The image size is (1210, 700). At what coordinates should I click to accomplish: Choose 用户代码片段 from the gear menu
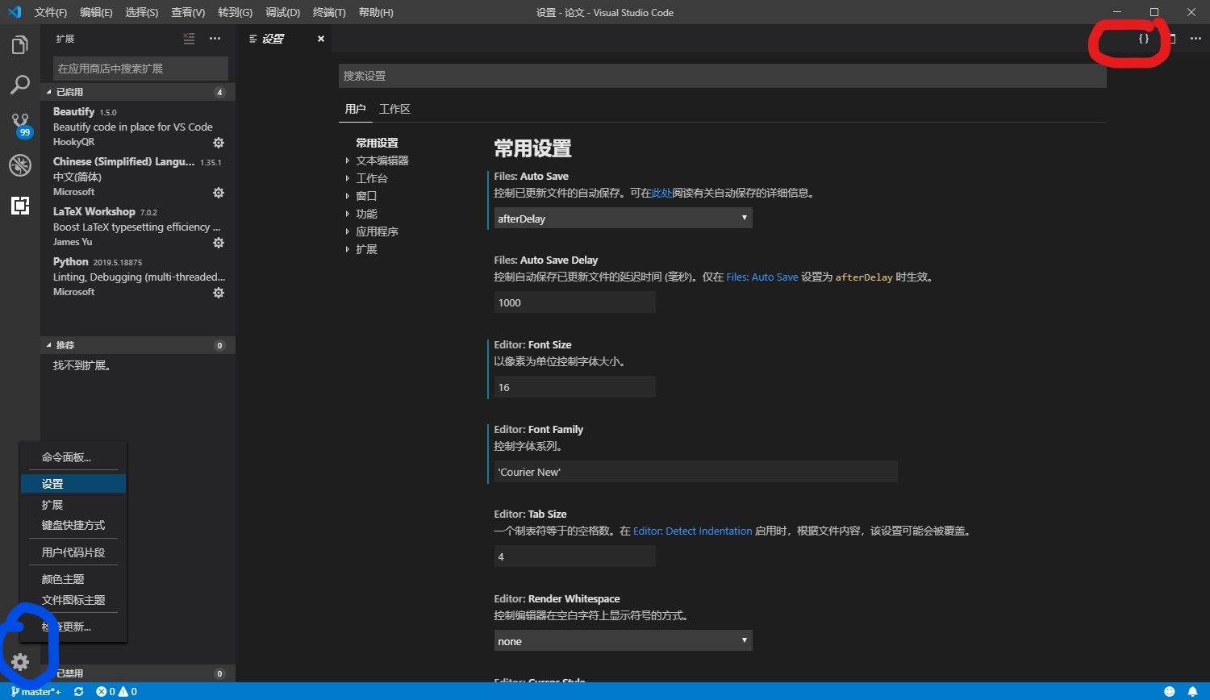[73, 552]
